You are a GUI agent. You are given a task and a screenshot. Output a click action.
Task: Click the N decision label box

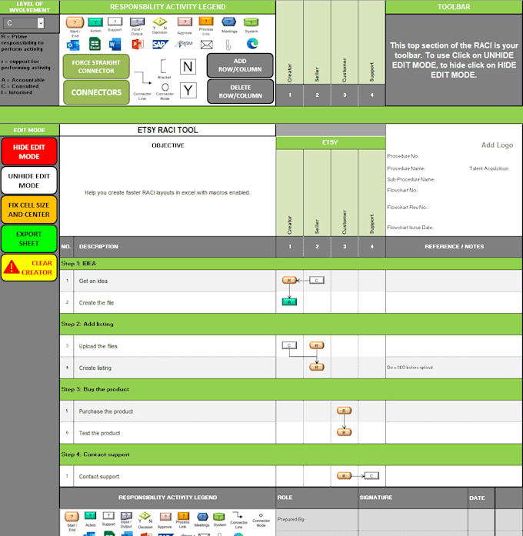pos(188,67)
